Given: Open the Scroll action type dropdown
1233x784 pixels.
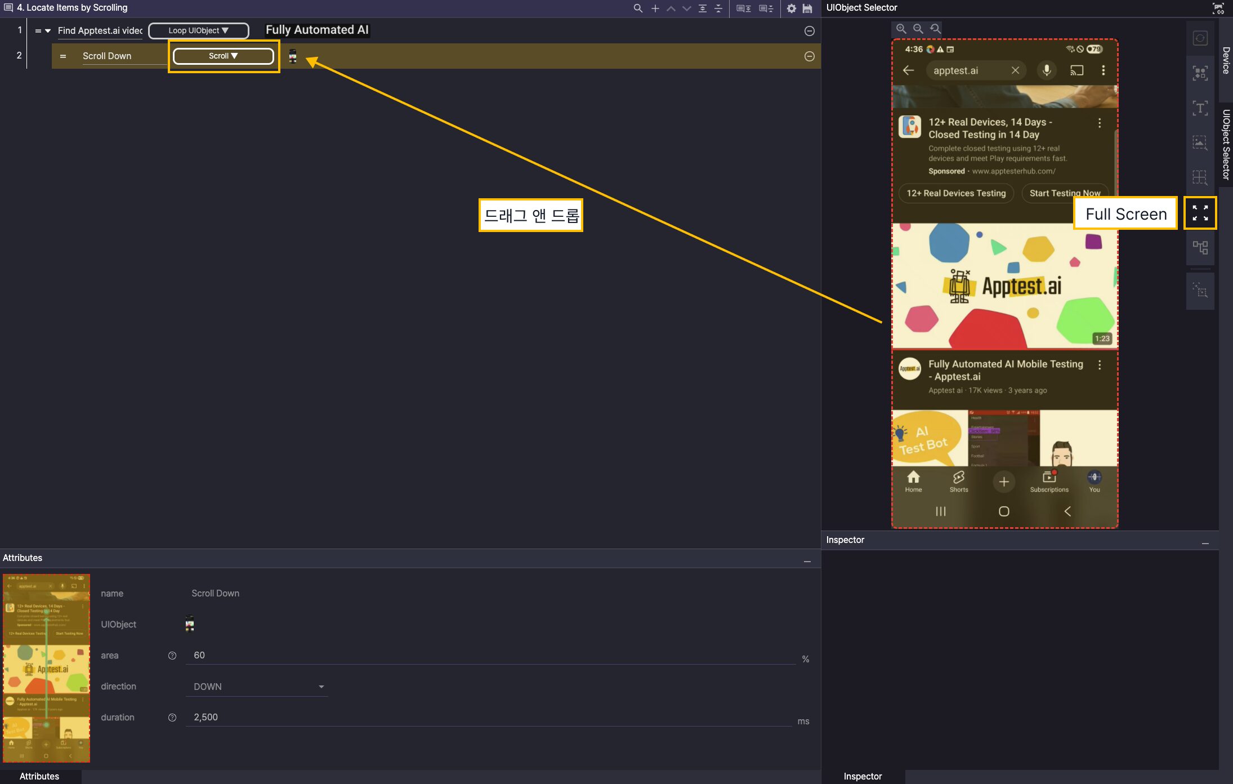Looking at the screenshot, I should point(223,56).
